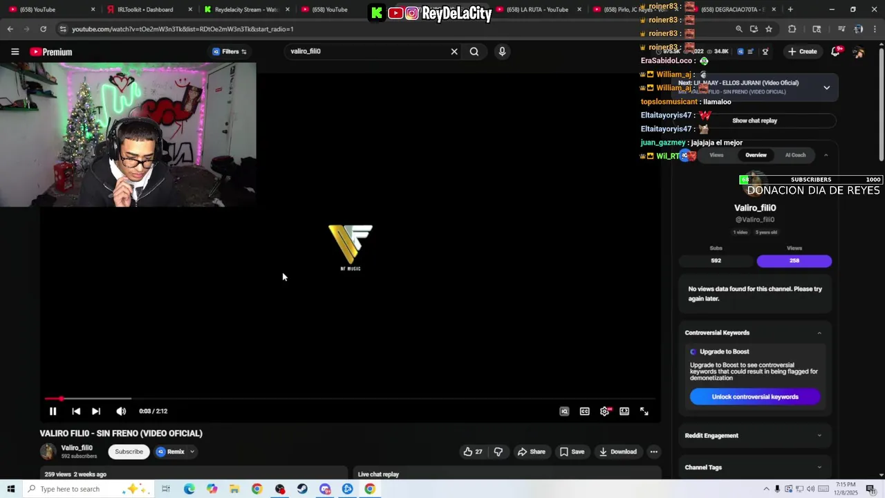Screen dimensions: 885x498
Task: Bookmark this page star icon
Action: [769, 29]
